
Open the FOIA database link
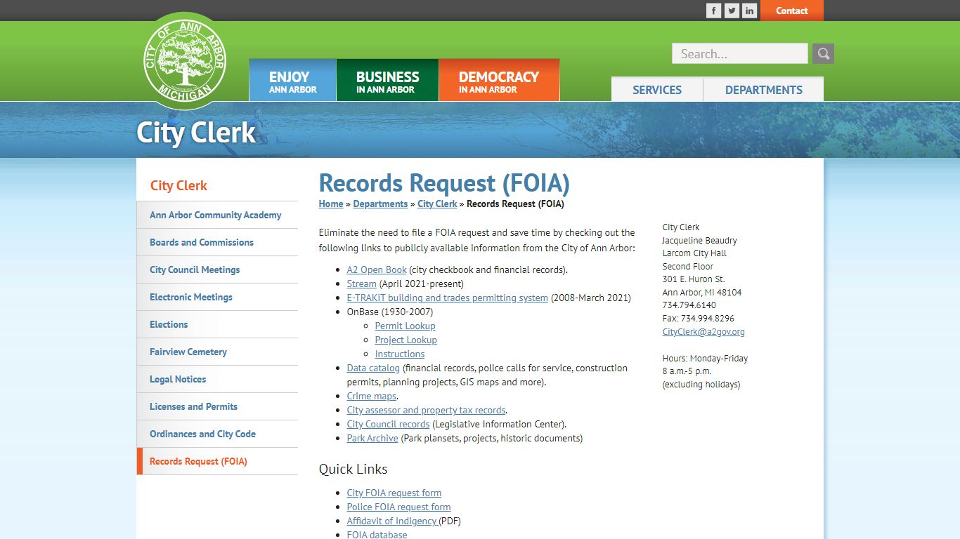pyautogui.click(x=377, y=534)
